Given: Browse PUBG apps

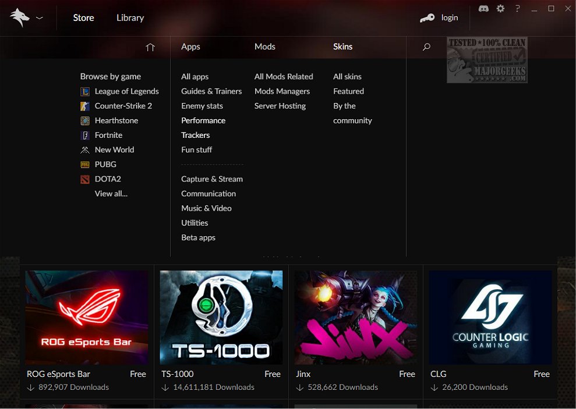Looking at the screenshot, I should click(105, 164).
